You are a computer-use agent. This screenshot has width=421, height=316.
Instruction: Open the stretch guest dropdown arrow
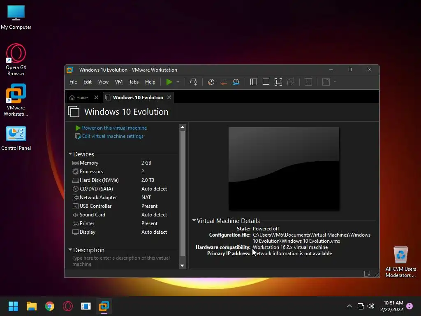(x=335, y=82)
